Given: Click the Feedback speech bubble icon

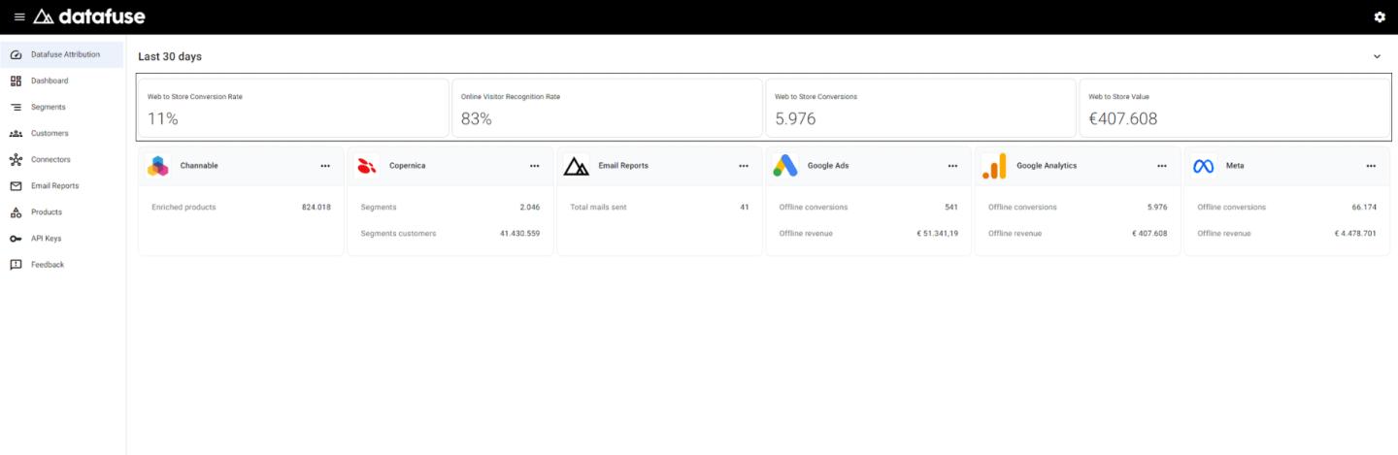Looking at the screenshot, I should (x=16, y=265).
